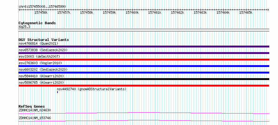The height and width of the screenshot is (125, 278).
Task: Click the nsv6603202 (Sedlazeck2020) label
Action: pos(43,69)
